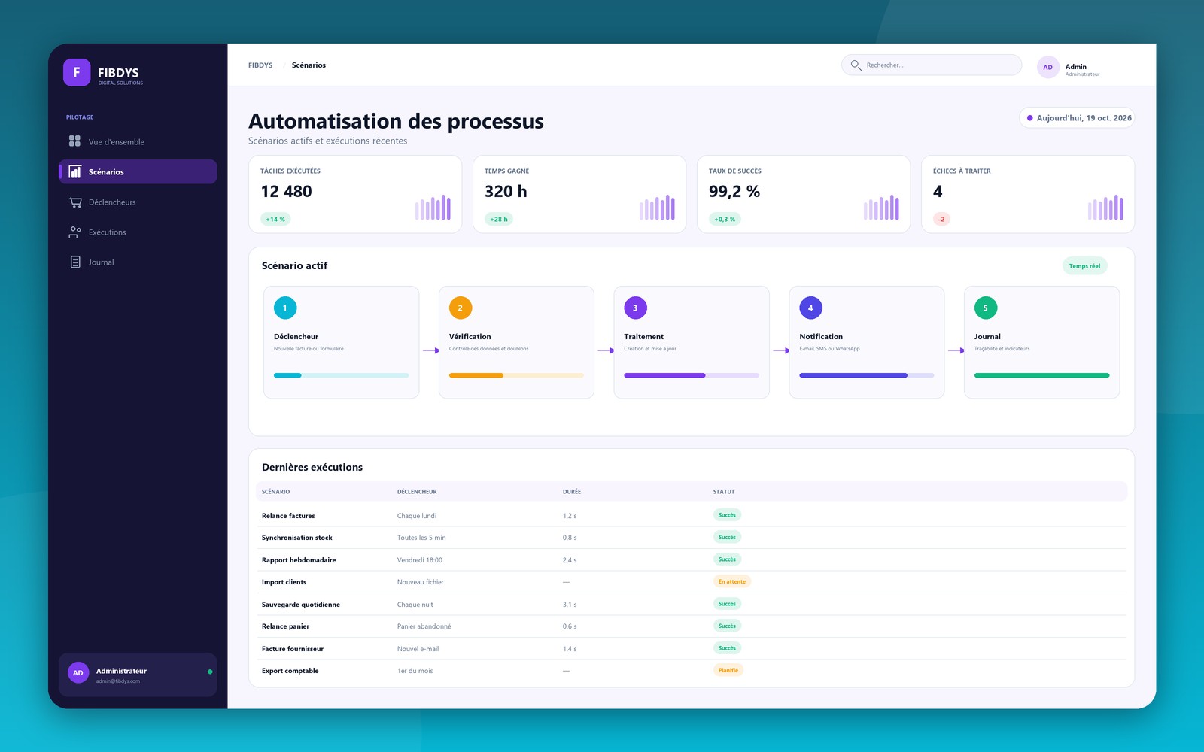Click the +28 h badge

pos(499,219)
